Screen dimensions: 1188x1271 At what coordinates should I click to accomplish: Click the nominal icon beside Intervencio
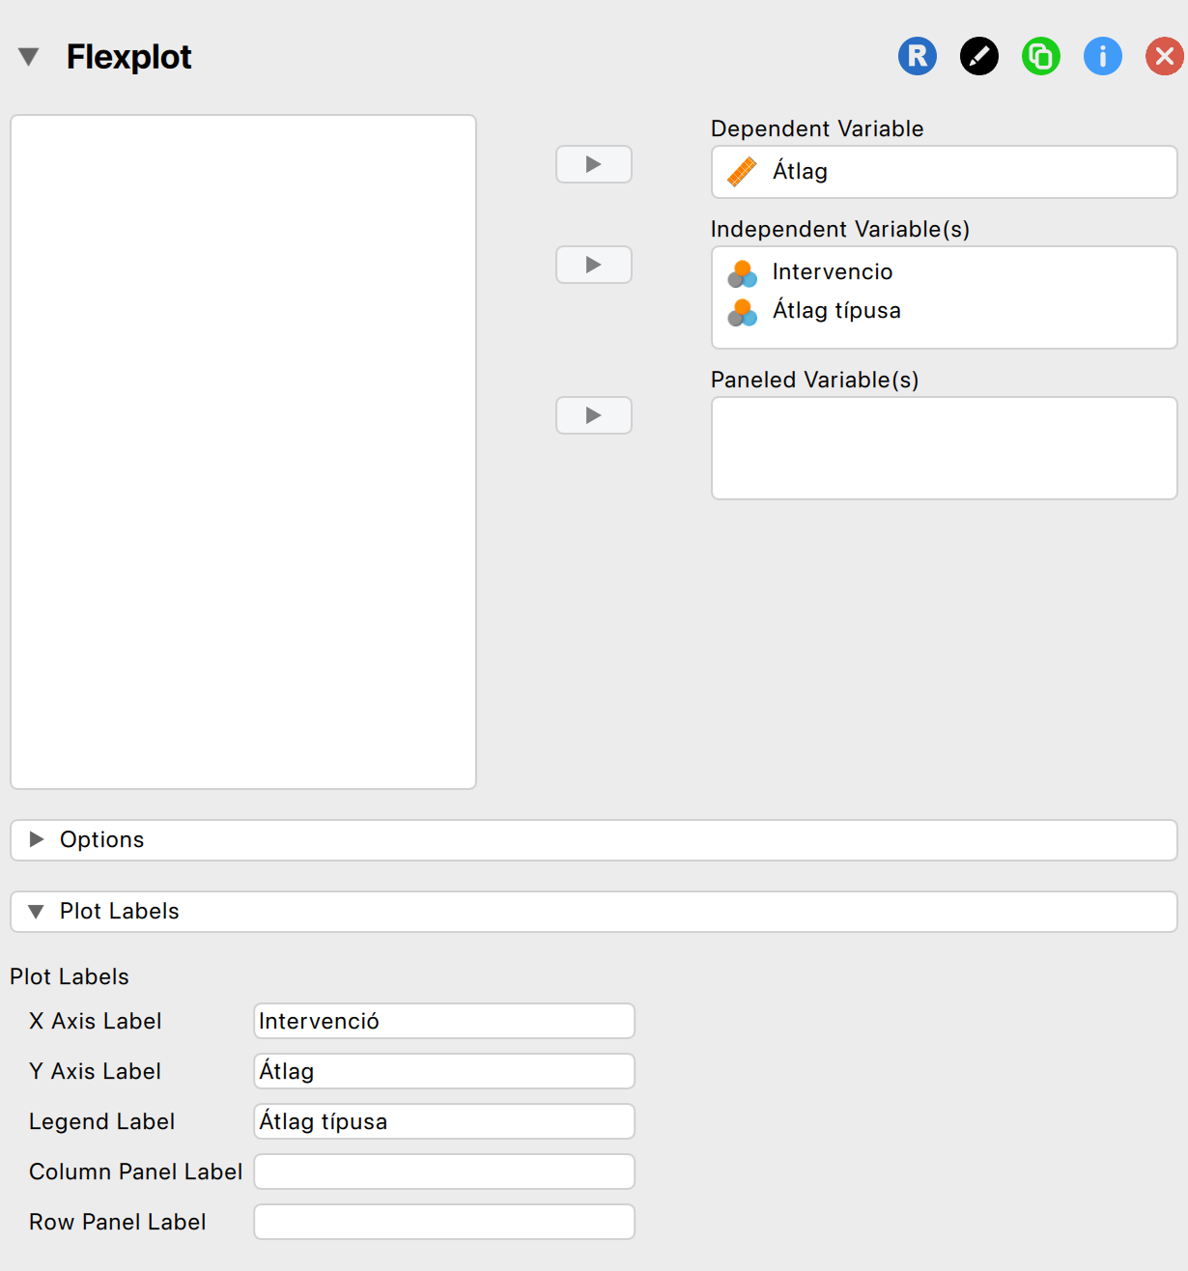click(x=742, y=273)
